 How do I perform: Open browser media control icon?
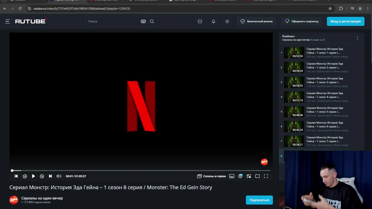pos(352,8)
